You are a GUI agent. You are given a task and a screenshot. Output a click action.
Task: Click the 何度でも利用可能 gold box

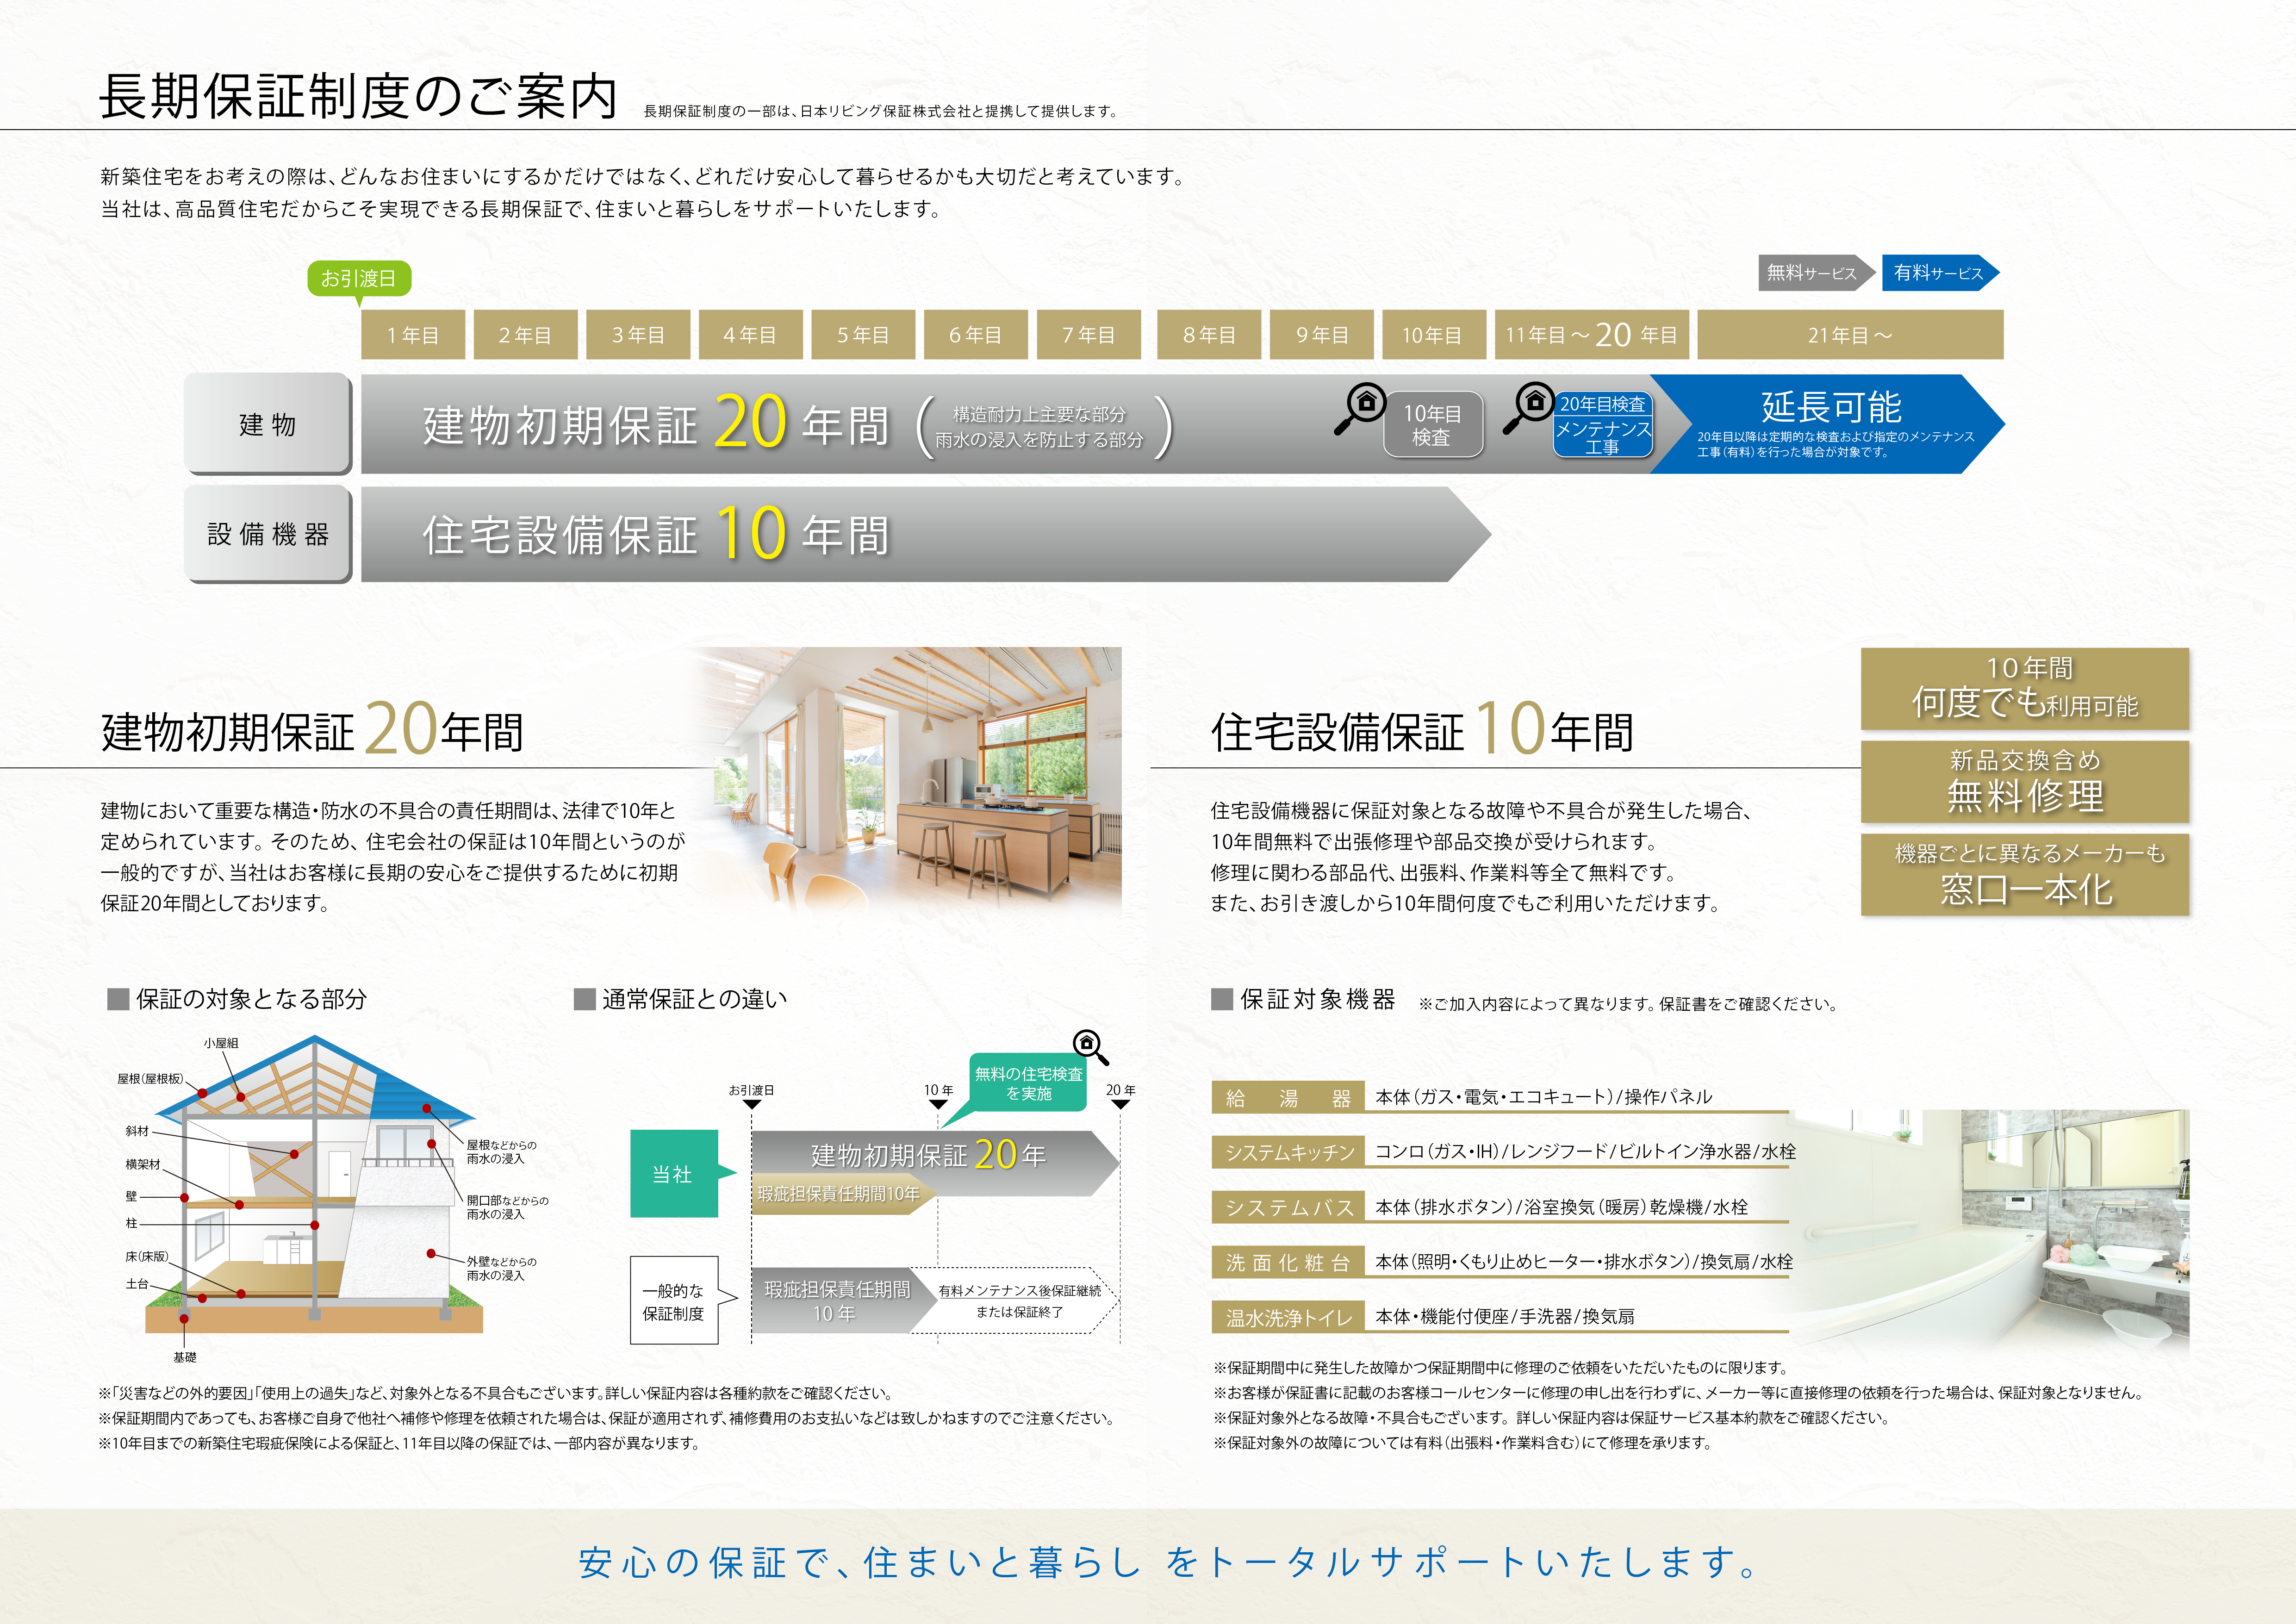pyautogui.click(x=2024, y=688)
